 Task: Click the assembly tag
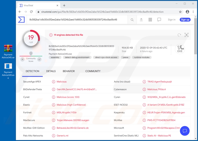55,57
